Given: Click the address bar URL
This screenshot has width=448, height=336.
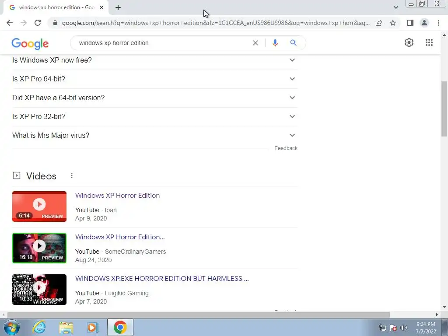Looking at the screenshot, I should click(x=216, y=23).
